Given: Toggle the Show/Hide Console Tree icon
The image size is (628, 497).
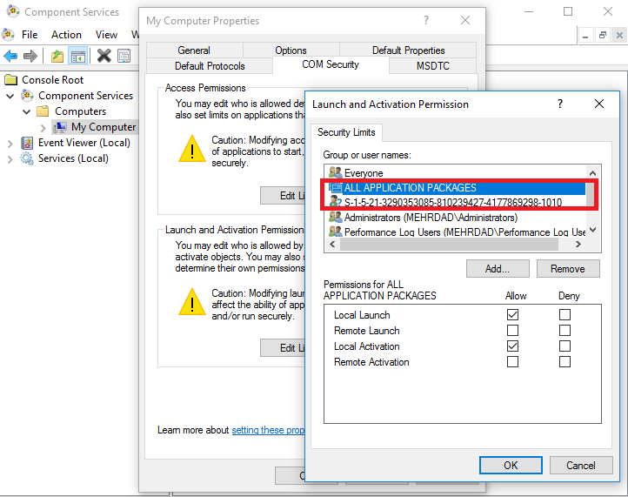Looking at the screenshot, I should pyautogui.click(x=78, y=56).
